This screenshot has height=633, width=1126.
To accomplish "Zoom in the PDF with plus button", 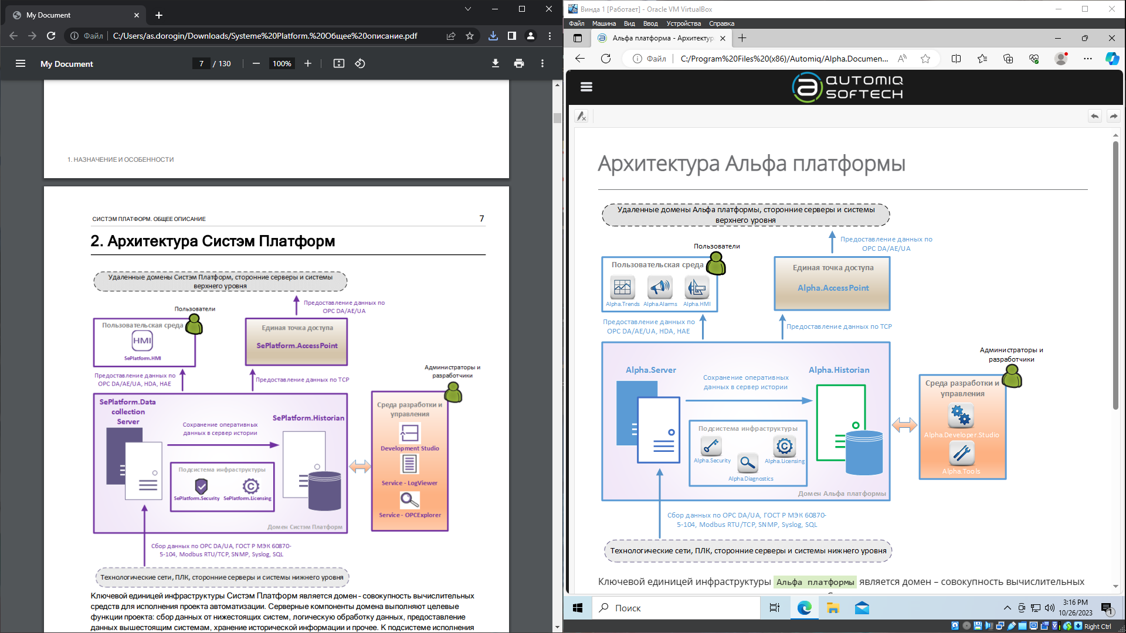I will pyautogui.click(x=308, y=63).
